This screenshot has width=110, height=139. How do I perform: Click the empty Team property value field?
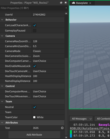[x=48, y=112]
